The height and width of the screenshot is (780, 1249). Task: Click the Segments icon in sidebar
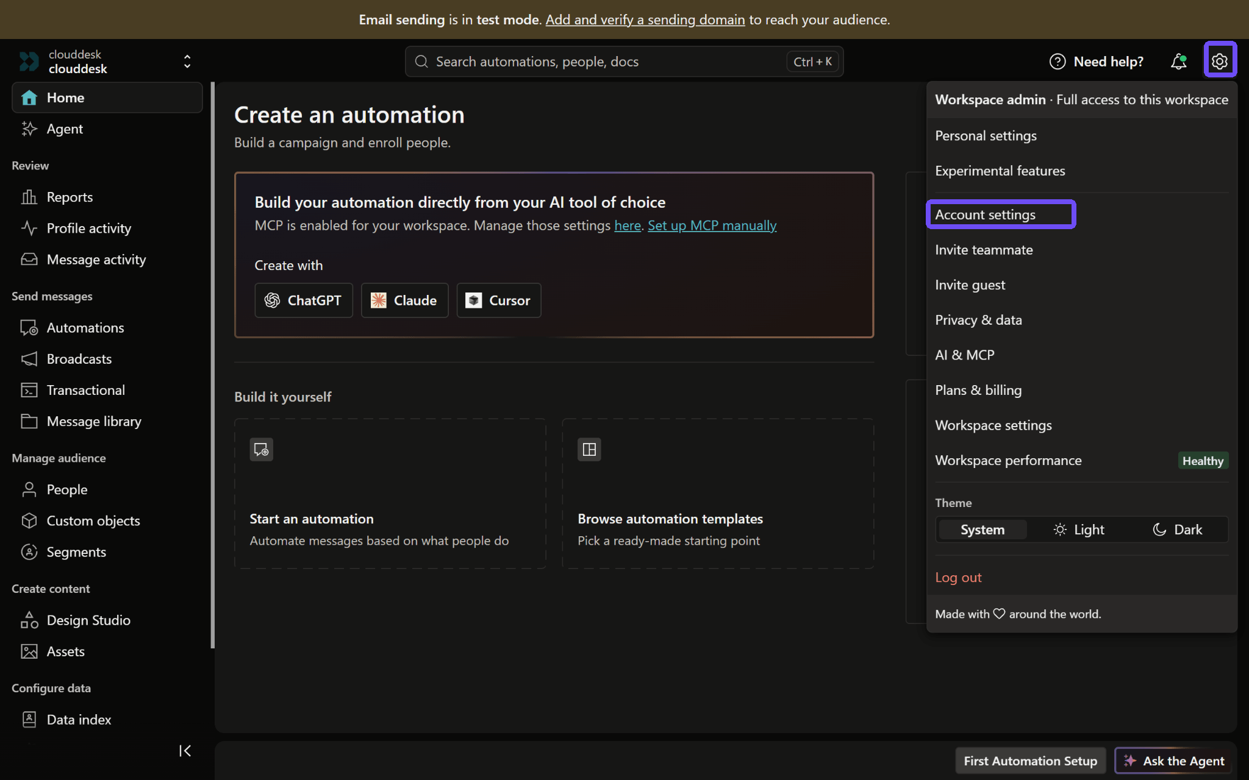point(29,551)
